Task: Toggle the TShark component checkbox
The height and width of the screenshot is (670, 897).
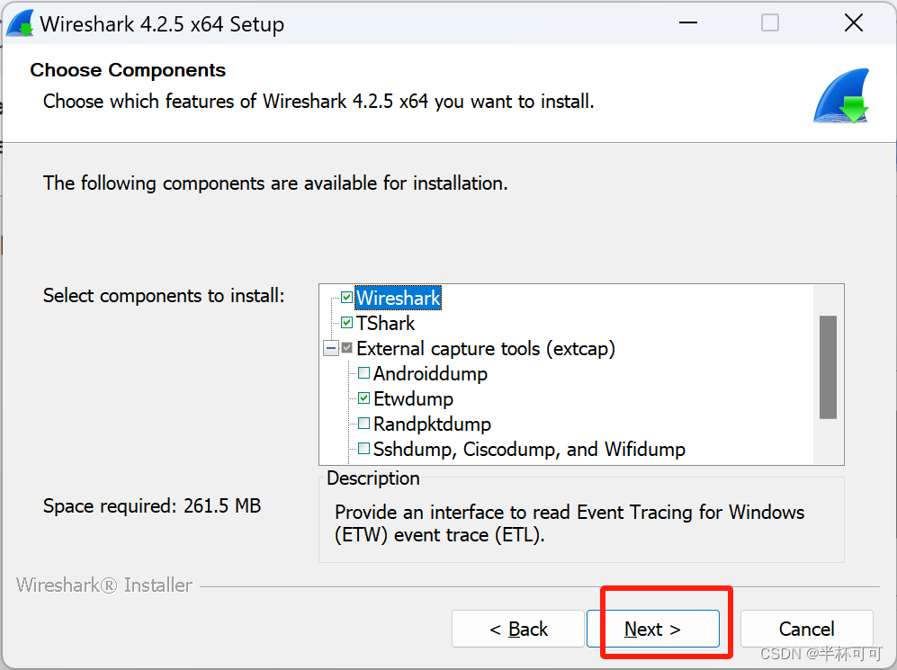Action: coord(346,323)
